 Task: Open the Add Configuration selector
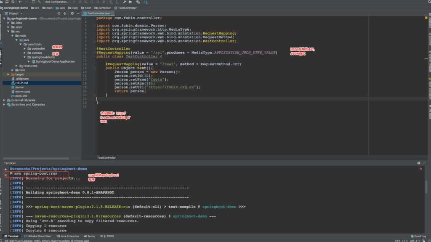57,2
